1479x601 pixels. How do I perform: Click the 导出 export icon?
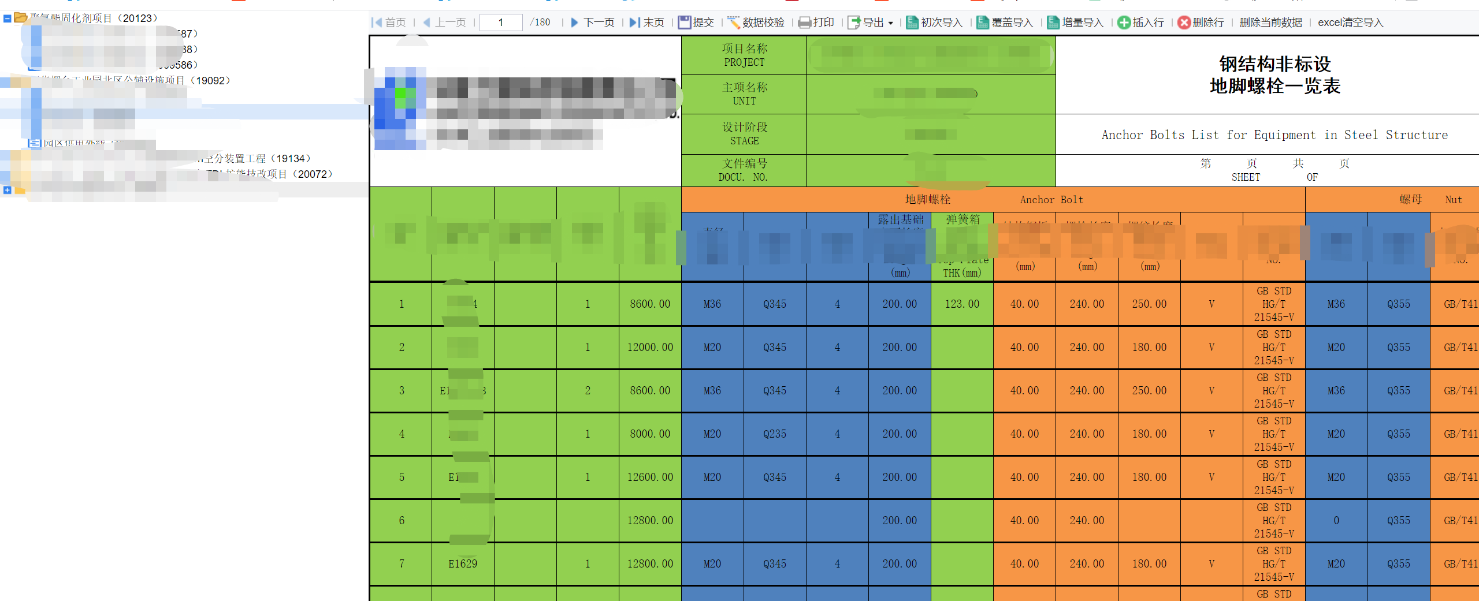click(854, 23)
